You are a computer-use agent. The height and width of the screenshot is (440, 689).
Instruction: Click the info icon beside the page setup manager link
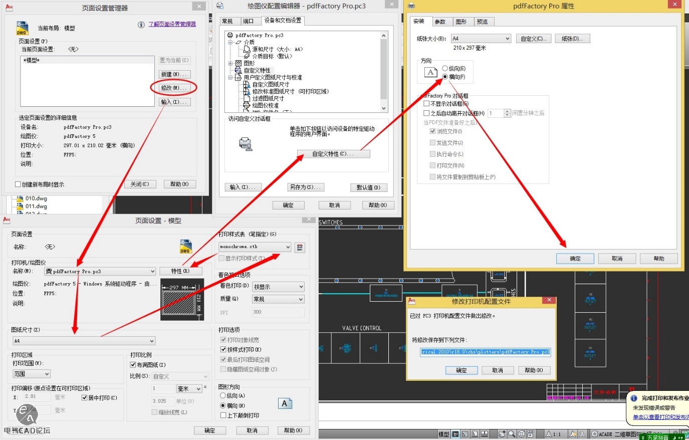pyautogui.click(x=141, y=25)
